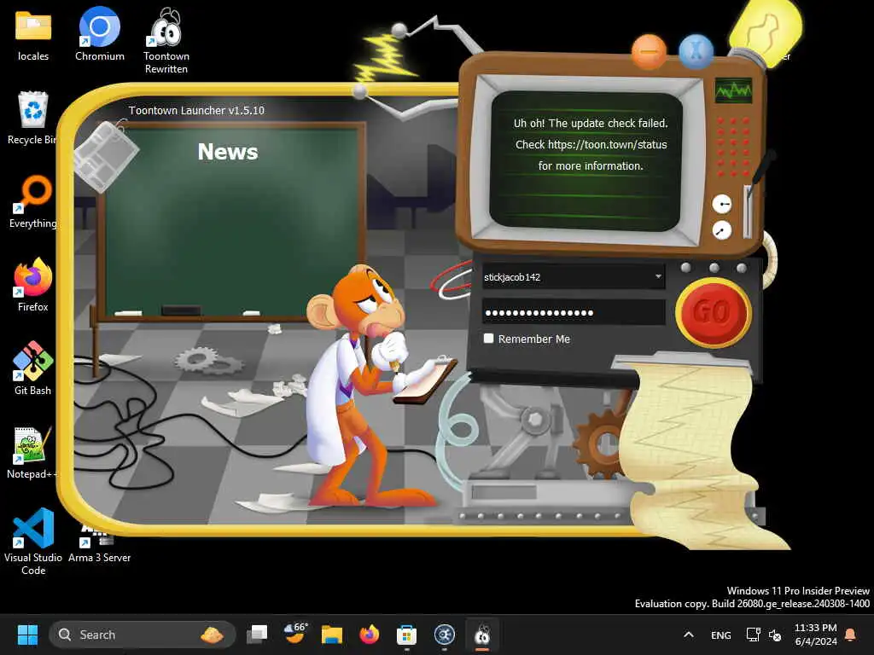Click the taskbar Search box

pos(143,635)
